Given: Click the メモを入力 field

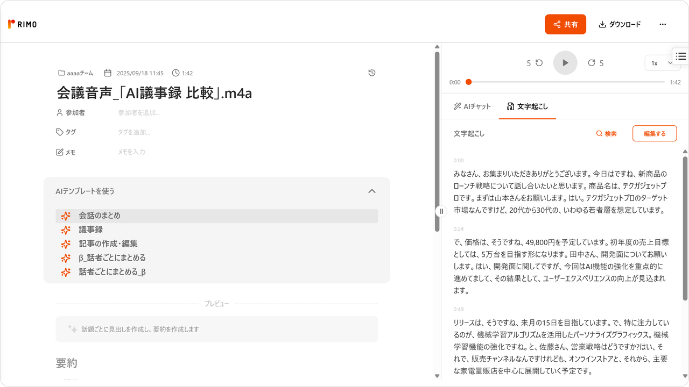Looking at the screenshot, I should pyautogui.click(x=131, y=152).
